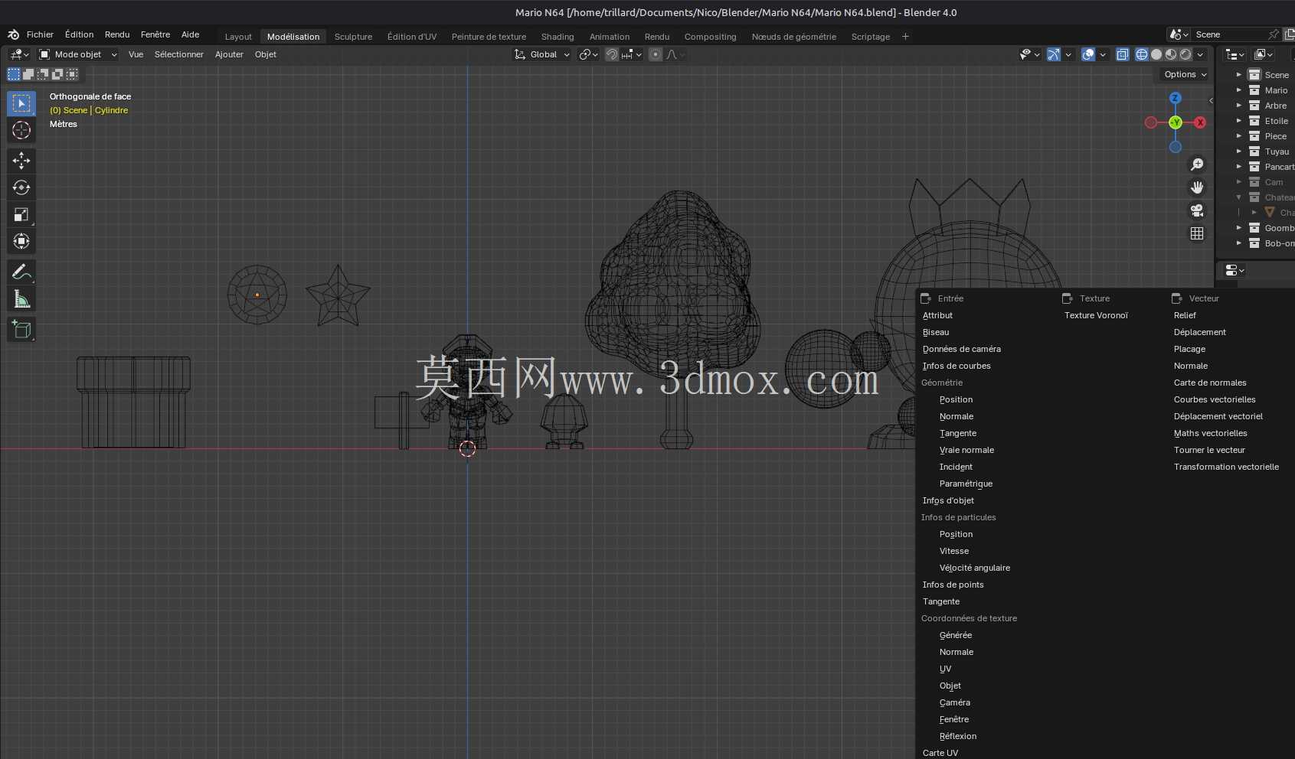The image size is (1295, 759).
Task: Toggle viewport gizmos display button
Action: click(x=1054, y=54)
